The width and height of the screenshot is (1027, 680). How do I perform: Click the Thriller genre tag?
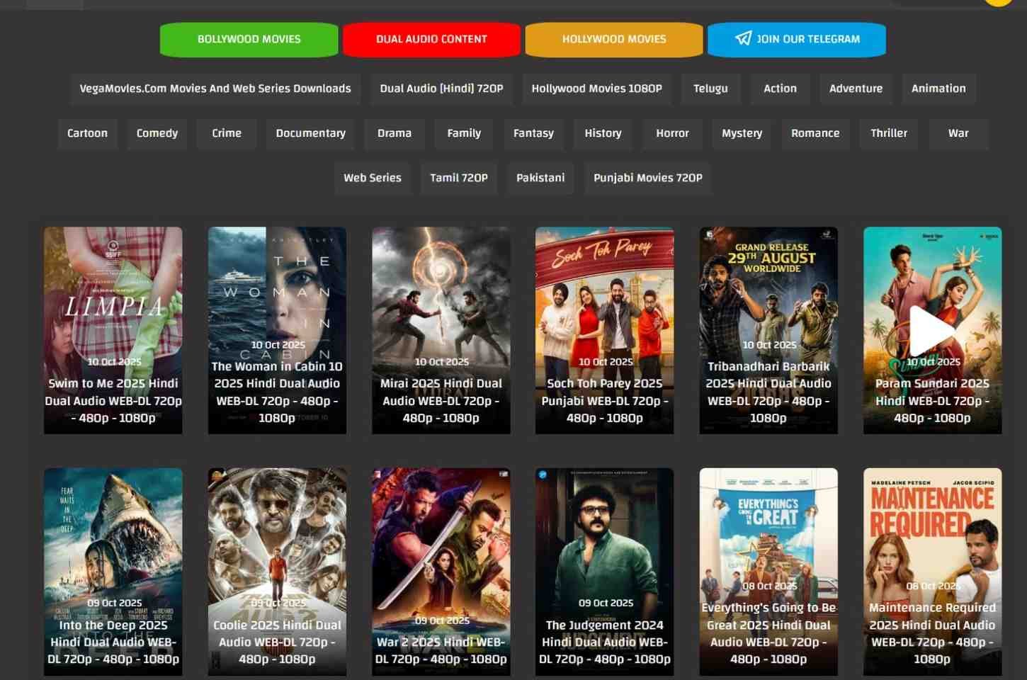click(x=889, y=133)
